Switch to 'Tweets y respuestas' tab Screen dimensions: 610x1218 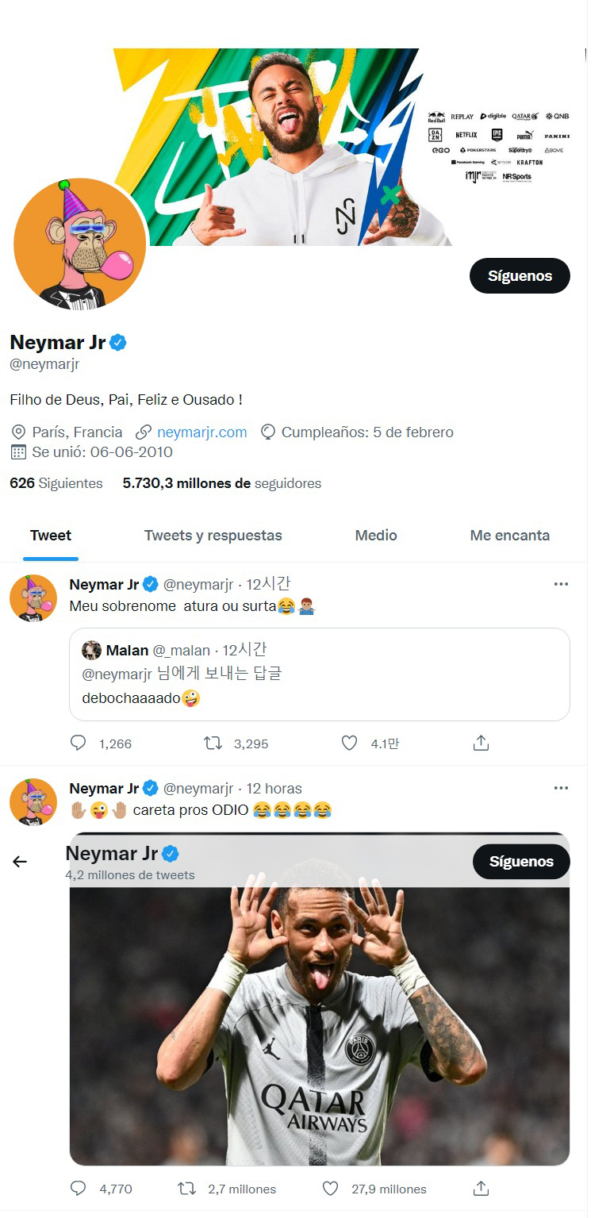213,536
